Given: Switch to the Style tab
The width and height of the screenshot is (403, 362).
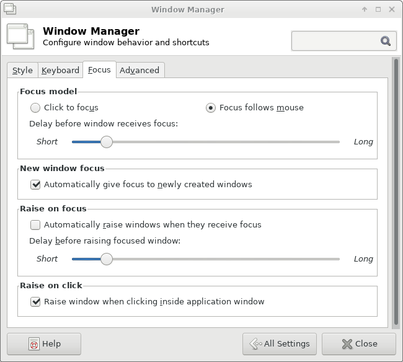Looking at the screenshot, I should (22, 70).
